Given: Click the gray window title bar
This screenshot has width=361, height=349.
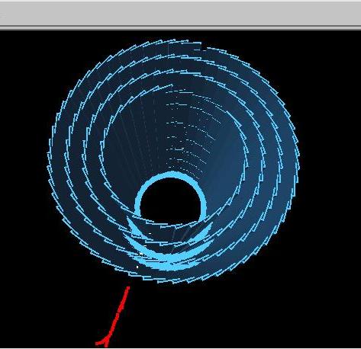Looking at the screenshot, I should coord(180,14).
